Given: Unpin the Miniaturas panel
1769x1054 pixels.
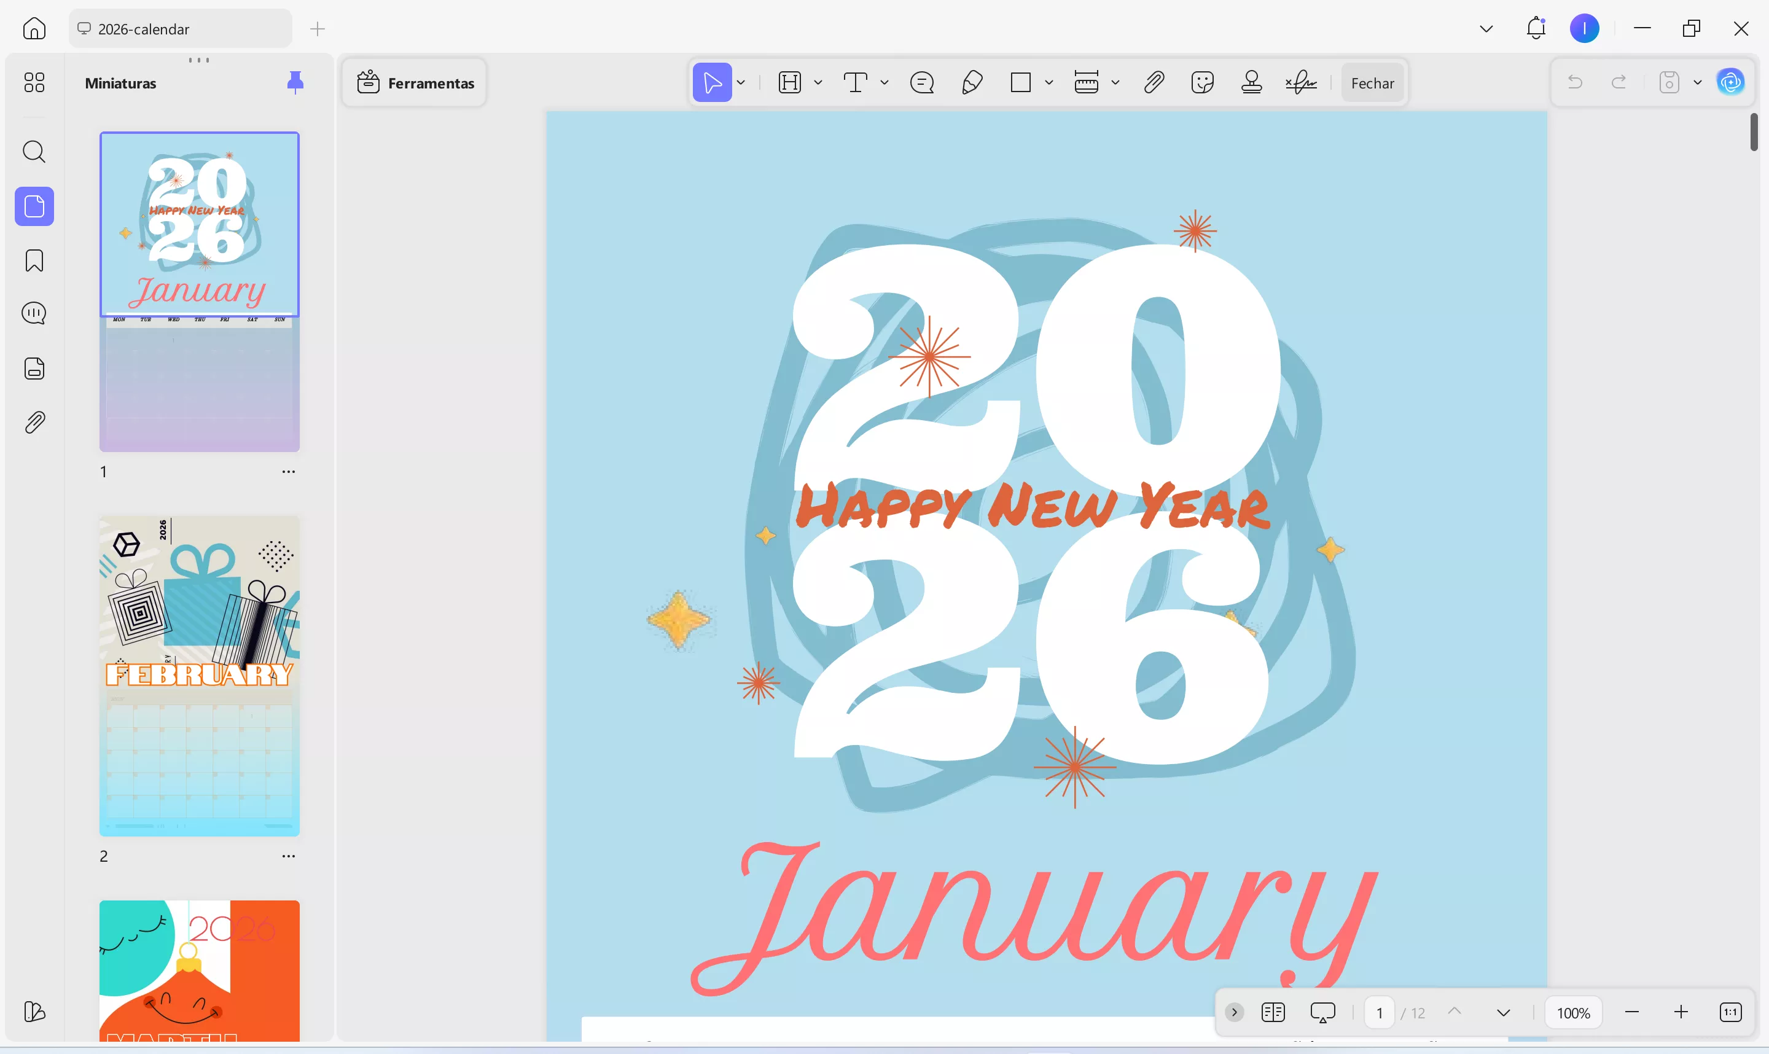Looking at the screenshot, I should click(x=295, y=82).
